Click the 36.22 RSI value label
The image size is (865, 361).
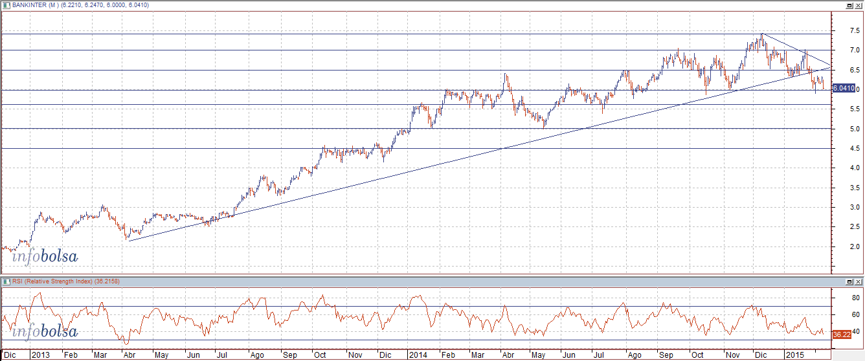click(840, 334)
